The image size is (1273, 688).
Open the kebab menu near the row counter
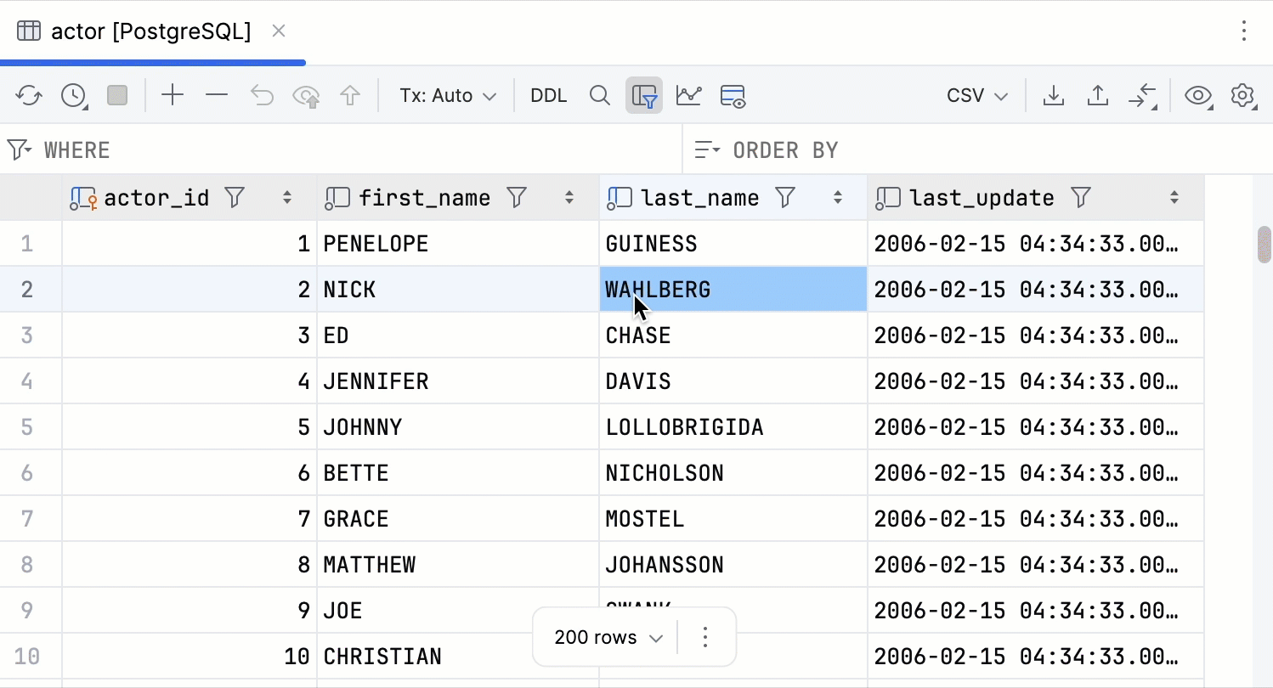pos(705,637)
